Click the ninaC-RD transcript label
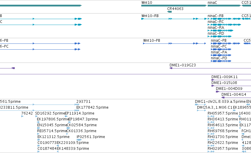This screenshot has width=251, height=153. point(216,33)
